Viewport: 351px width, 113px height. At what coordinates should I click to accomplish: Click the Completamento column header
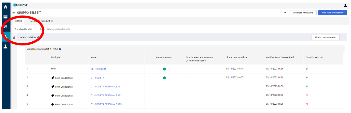click(x=164, y=57)
